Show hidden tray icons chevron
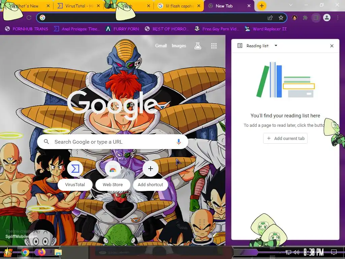The image size is (345, 259). [x=280, y=252]
